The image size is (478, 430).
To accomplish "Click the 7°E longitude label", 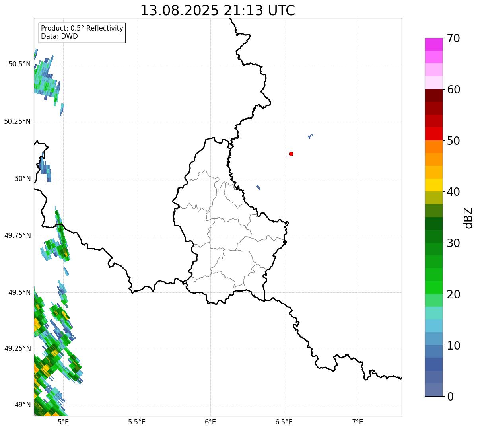I will [x=358, y=422].
